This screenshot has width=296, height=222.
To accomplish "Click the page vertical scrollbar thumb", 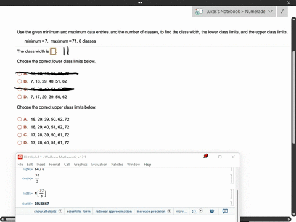I will tap(294, 97).
